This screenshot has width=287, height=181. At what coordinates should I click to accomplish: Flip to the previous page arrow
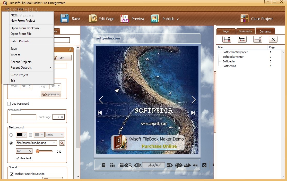click(x=101, y=100)
